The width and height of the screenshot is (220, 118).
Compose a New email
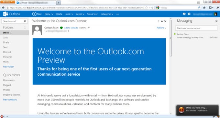click(37, 14)
